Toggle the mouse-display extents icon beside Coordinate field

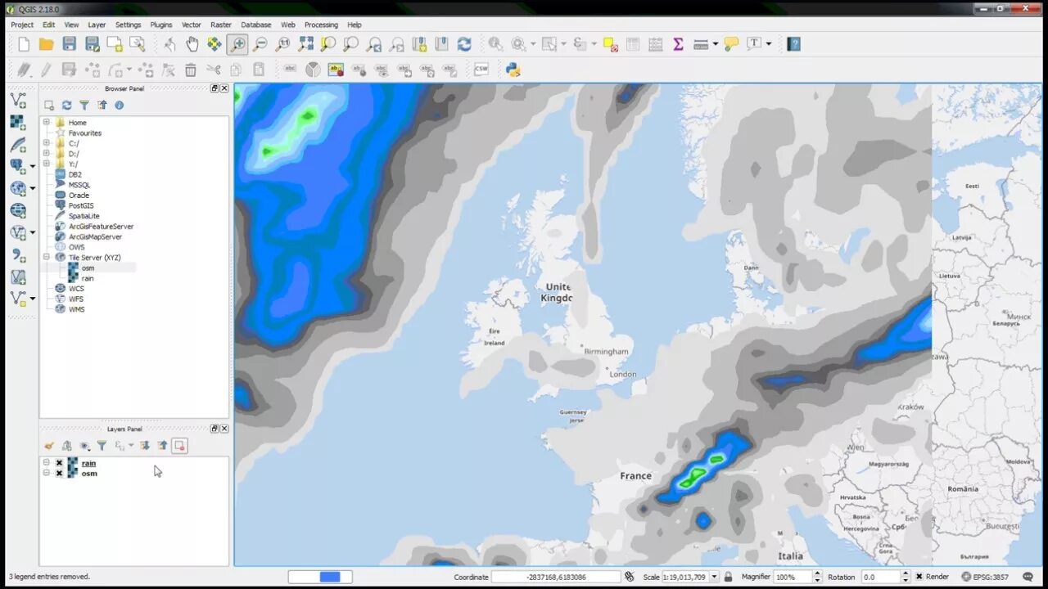[629, 577]
